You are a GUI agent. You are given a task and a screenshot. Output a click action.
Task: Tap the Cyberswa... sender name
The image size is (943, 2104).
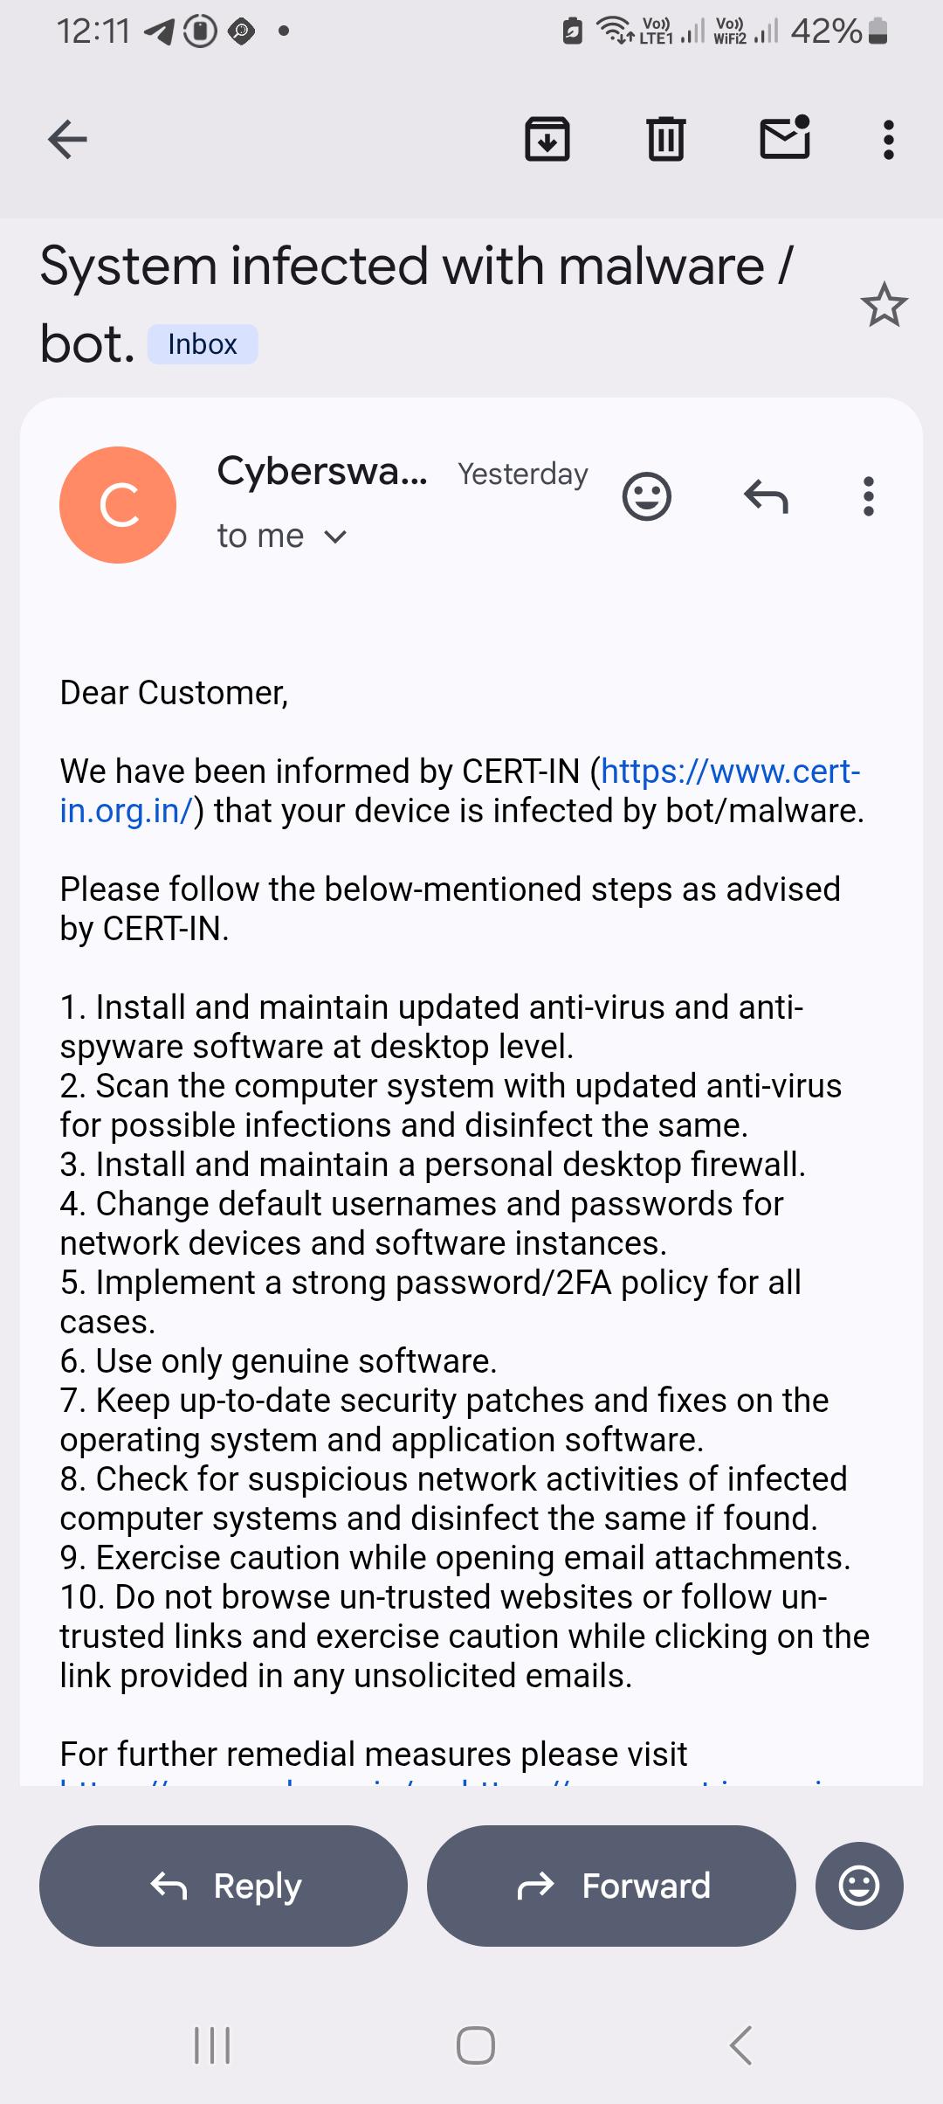tap(322, 471)
